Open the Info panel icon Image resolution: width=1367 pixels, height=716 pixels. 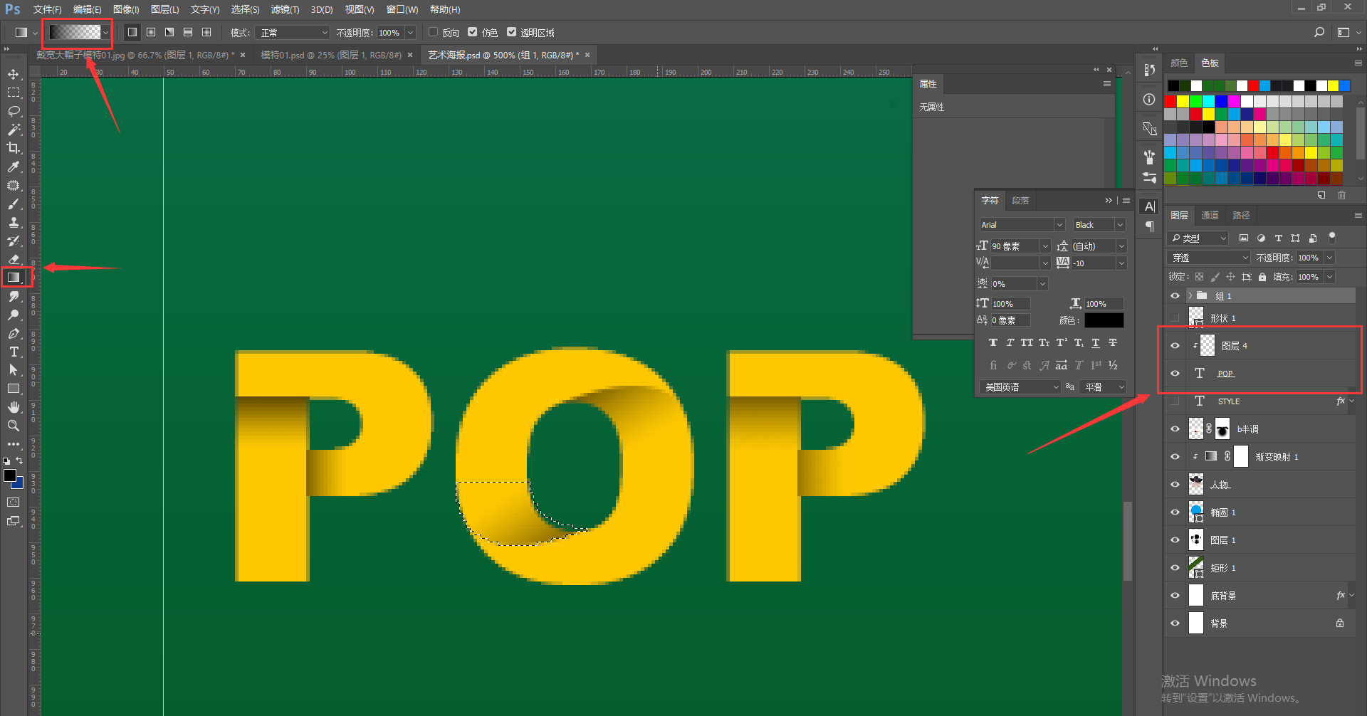pyautogui.click(x=1149, y=100)
